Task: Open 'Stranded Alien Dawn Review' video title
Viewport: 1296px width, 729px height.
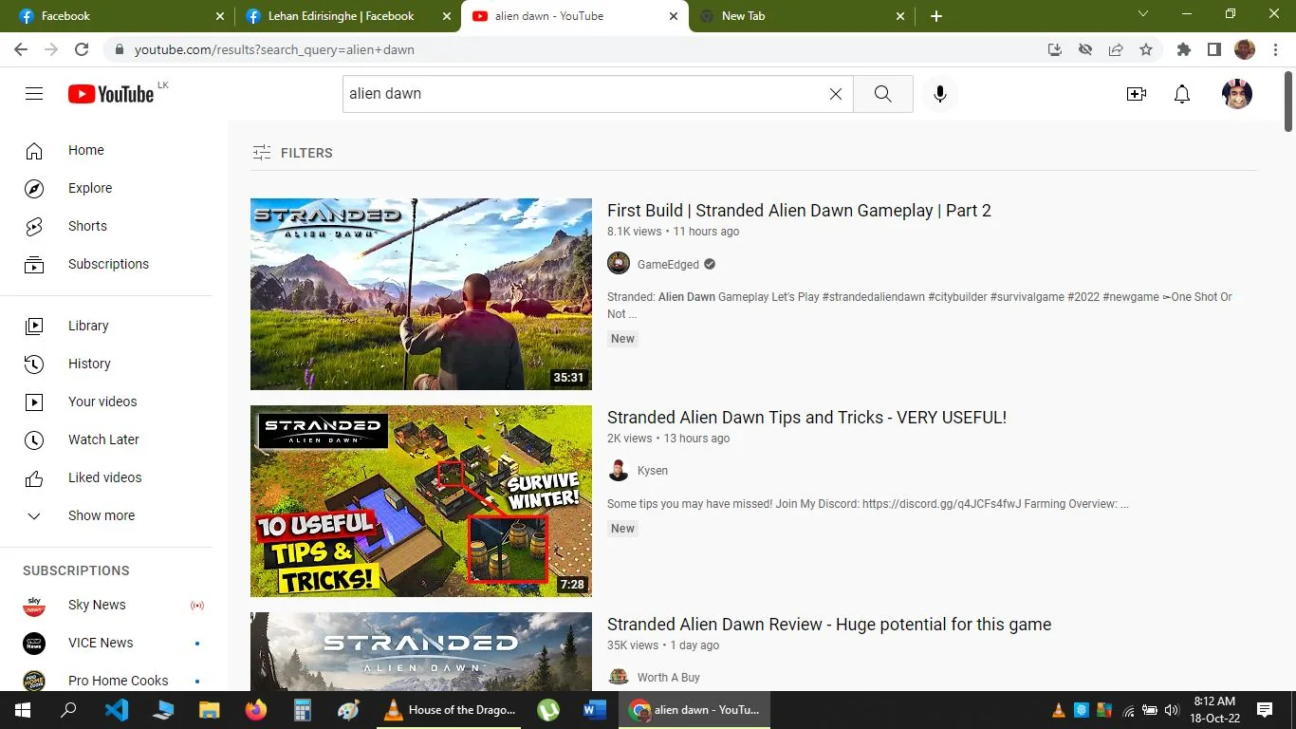Action: click(829, 625)
